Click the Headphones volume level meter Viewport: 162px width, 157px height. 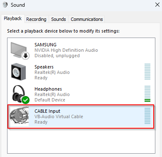(147, 94)
